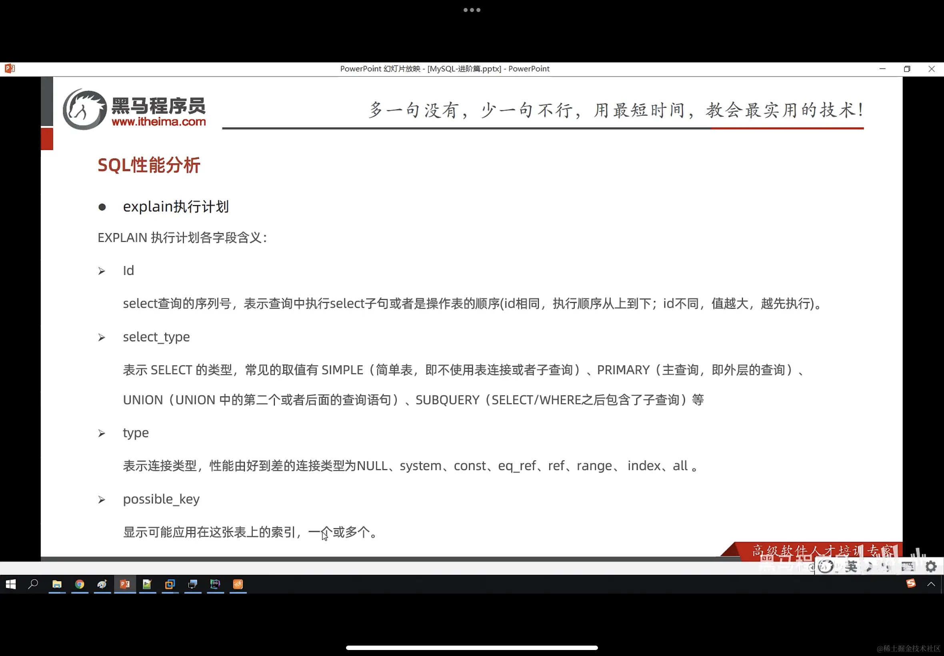The height and width of the screenshot is (656, 944).
Task: Click the slide progress bar at screen bottom
Action: pyautogui.click(x=472, y=648)
